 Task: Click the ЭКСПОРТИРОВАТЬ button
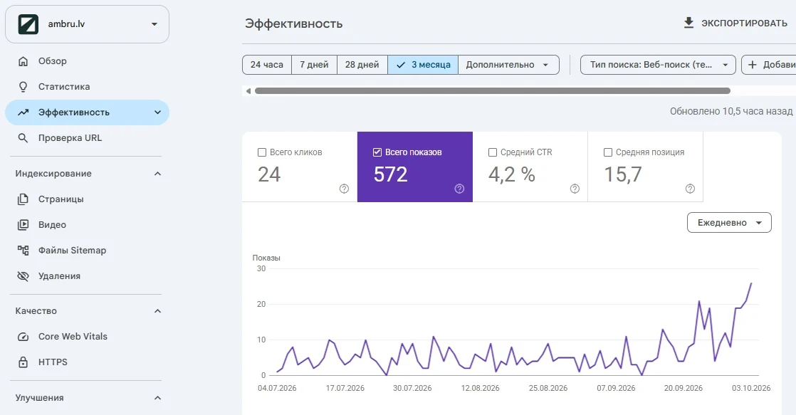(x=735, y=23)
